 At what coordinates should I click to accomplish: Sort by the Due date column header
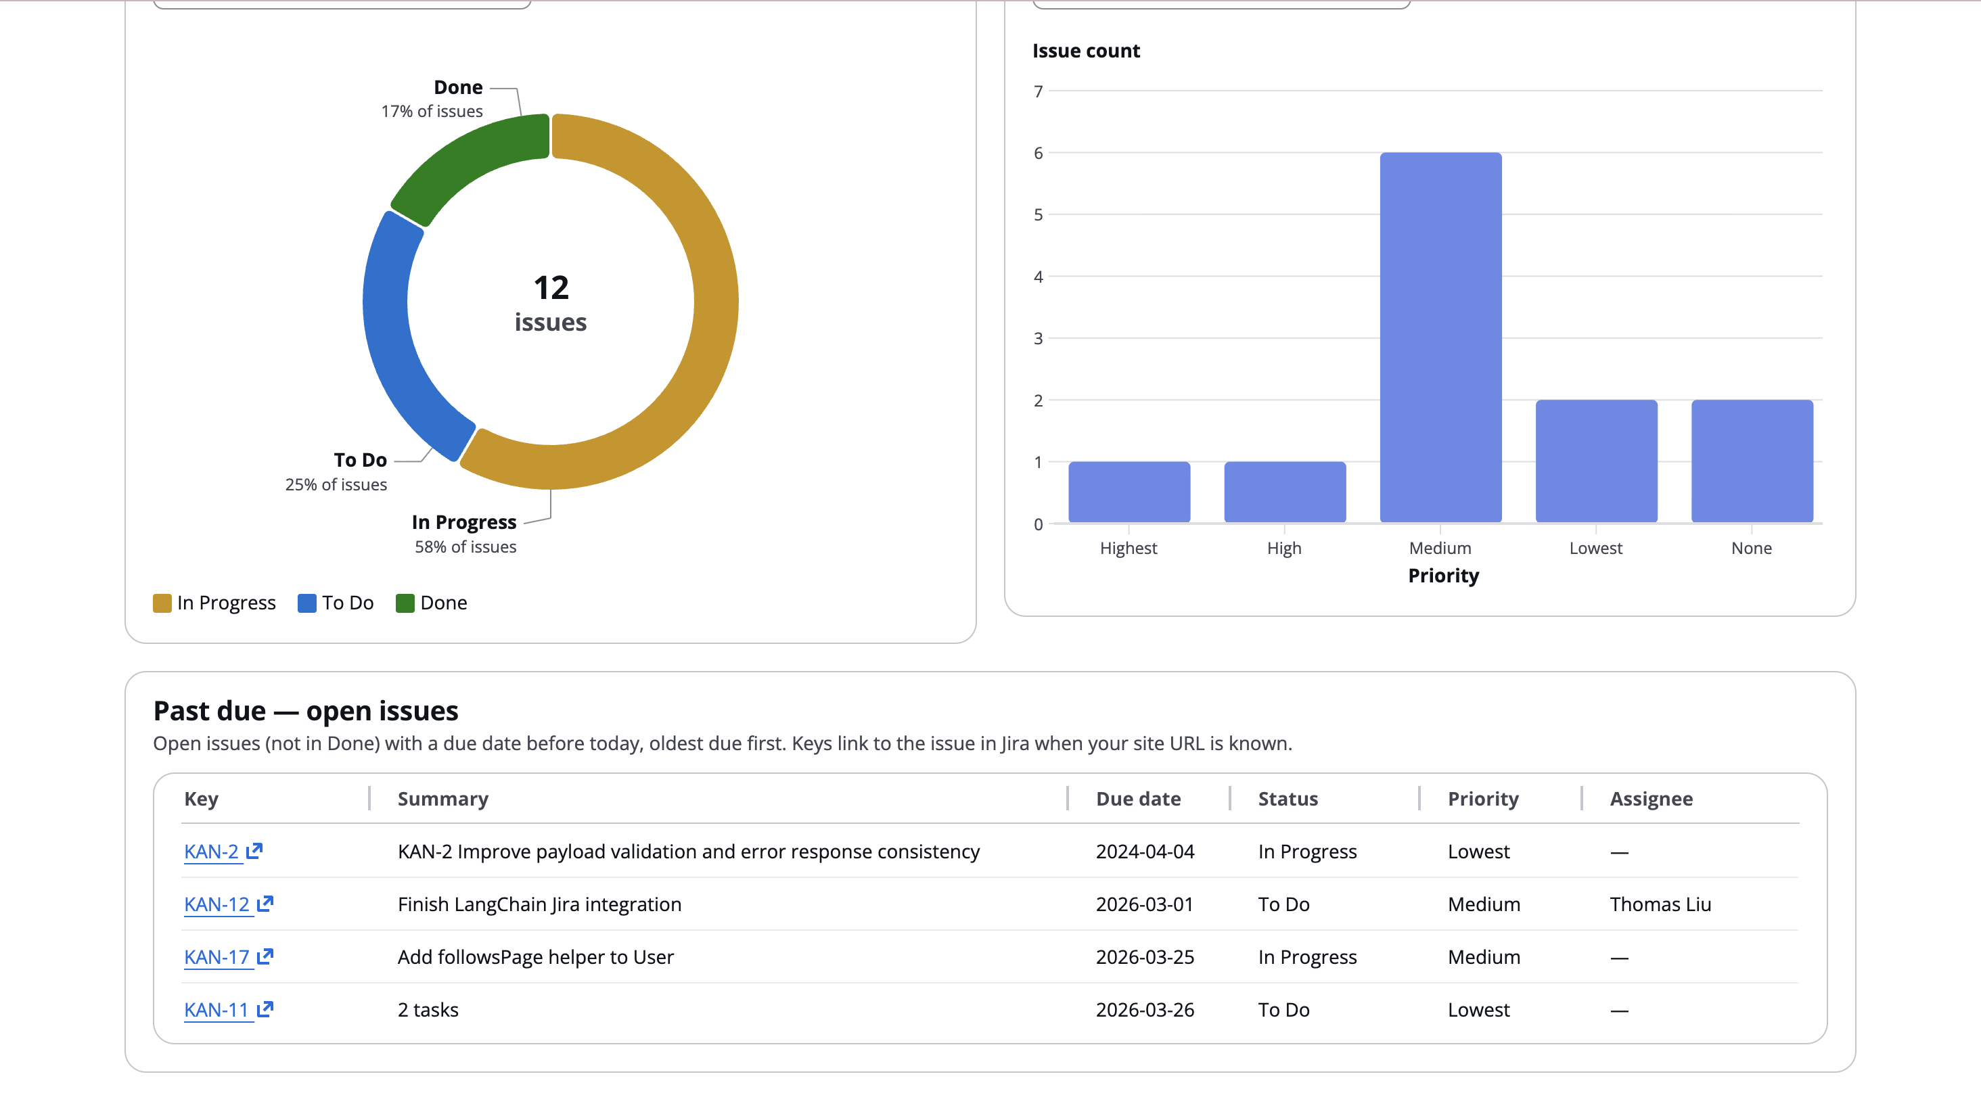coord(1138,799)
